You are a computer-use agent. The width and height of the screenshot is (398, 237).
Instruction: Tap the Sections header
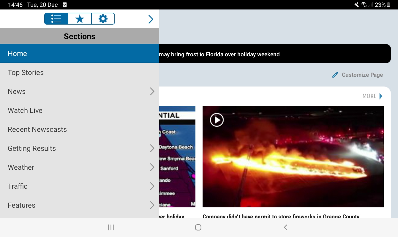tap(80, 36)
